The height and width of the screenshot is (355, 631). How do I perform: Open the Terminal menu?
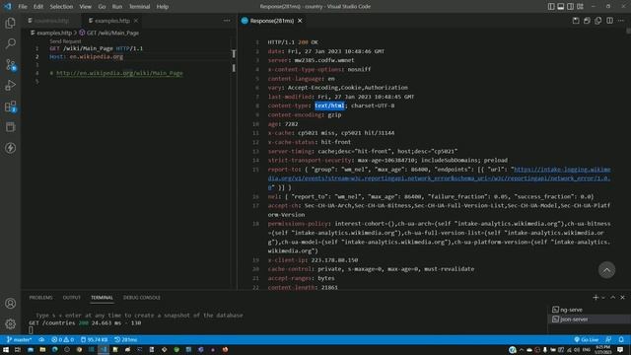click(139, 7)
